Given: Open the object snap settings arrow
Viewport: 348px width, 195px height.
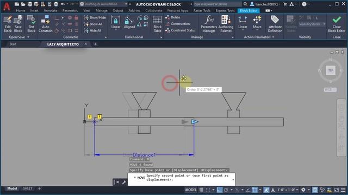Looking at the screenshot, I should coord(260,190).
